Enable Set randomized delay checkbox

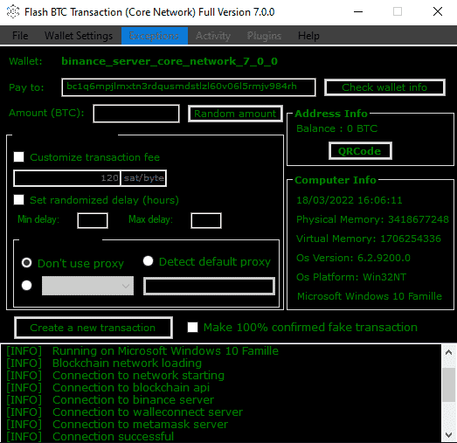(19, 200)
